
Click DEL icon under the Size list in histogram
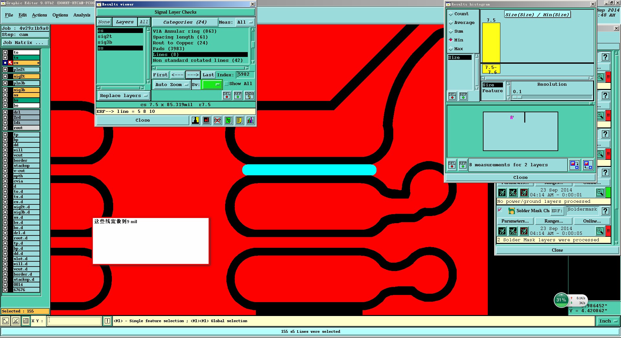(452, 96)
